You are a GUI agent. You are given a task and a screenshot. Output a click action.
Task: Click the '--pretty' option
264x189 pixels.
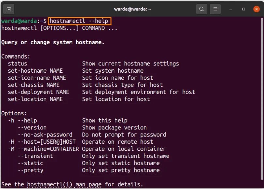coord(31,170)
